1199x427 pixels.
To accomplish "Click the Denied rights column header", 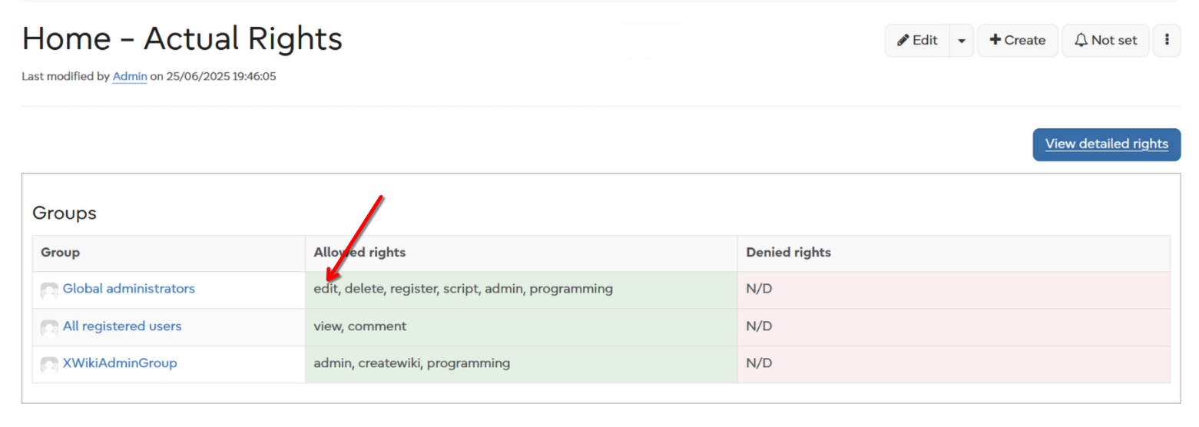I will (x=788, y=253).
